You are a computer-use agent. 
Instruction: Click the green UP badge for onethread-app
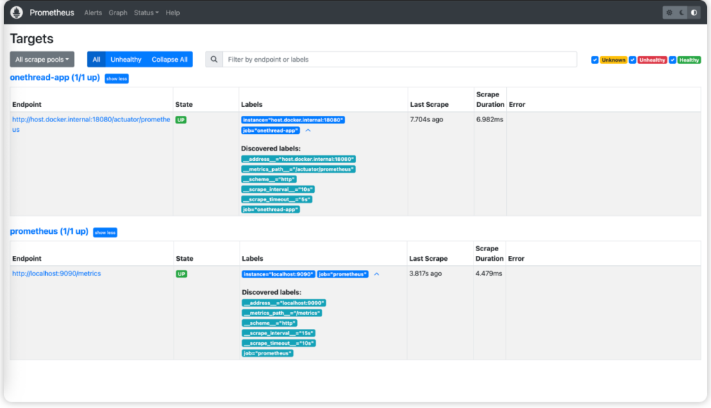(181, 120)
